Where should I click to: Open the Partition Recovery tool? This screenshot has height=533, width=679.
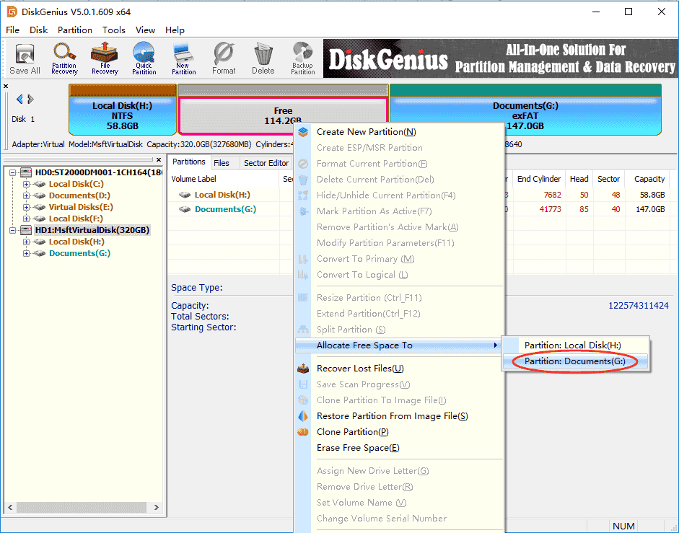[64, 59]
